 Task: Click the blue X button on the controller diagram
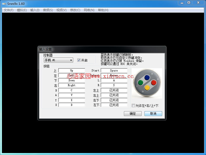pyautogui.click(x=147, y=77)
